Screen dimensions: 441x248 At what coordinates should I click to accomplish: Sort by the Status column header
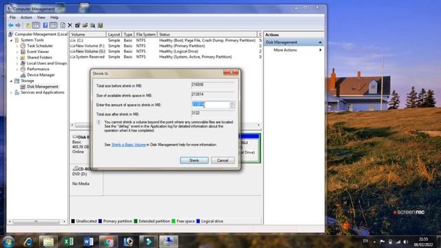pos(207,34)
